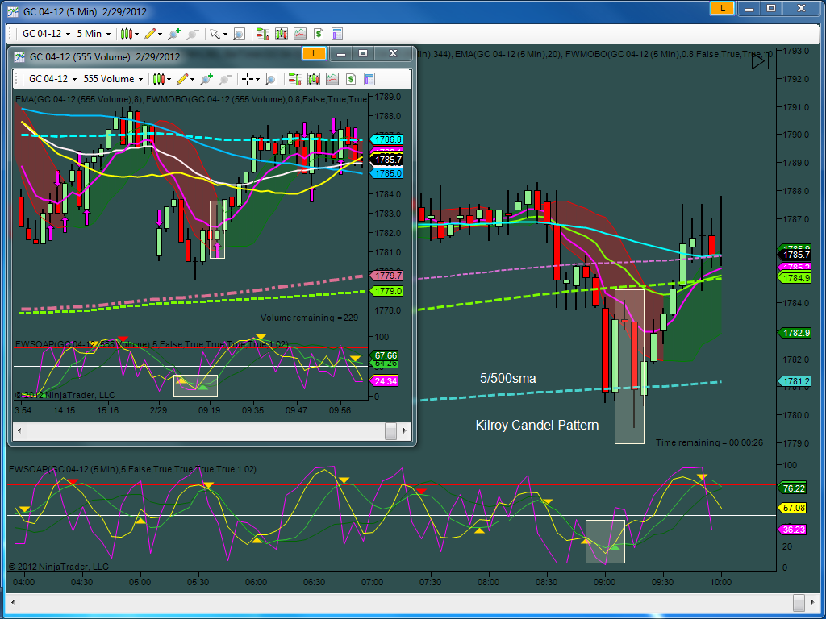
Task: Click the blue 1785.0 price marker
Action: (386, 173)
